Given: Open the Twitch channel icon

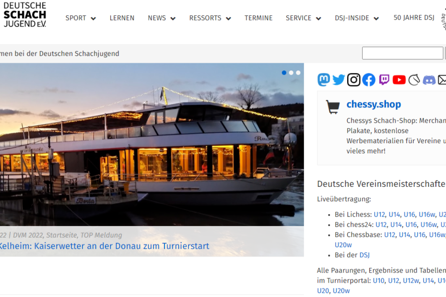Looking at the screenshot, I should coord(384,80).
